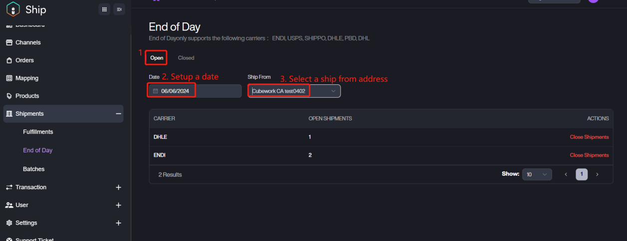The width and height of the screenshot is (627, 241).
Task: Click the Orders clipboard icon
Action: pos(9,60)
